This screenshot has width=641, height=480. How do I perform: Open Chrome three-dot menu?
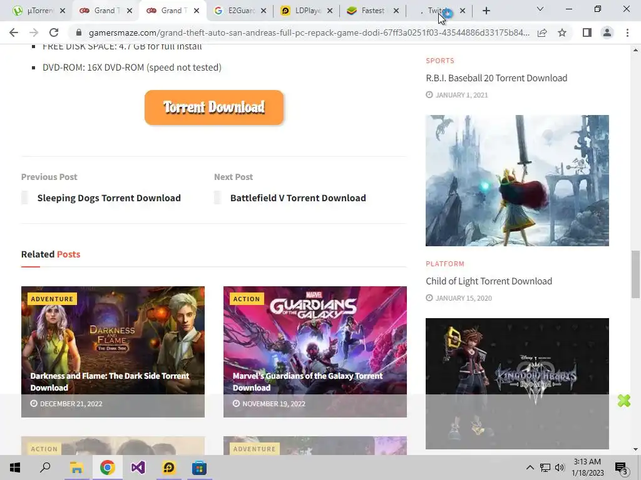pos(627,32)
